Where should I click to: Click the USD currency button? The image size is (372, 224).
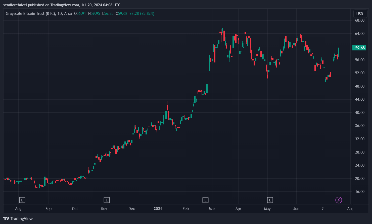pos(360,14)
